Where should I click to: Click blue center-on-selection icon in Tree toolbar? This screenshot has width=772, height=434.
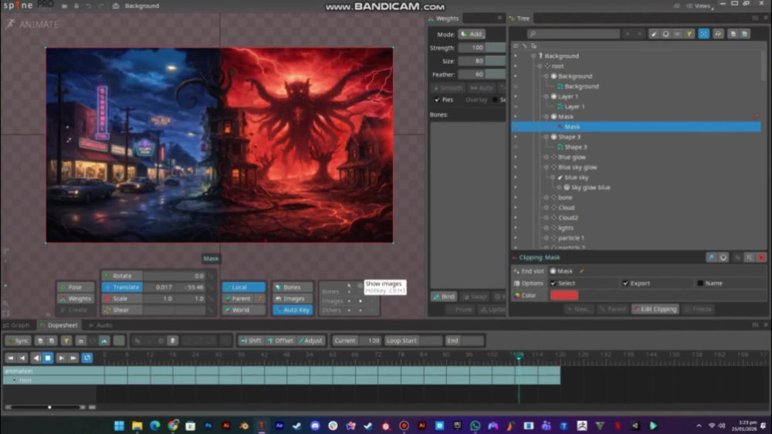[x=703, y=34]
